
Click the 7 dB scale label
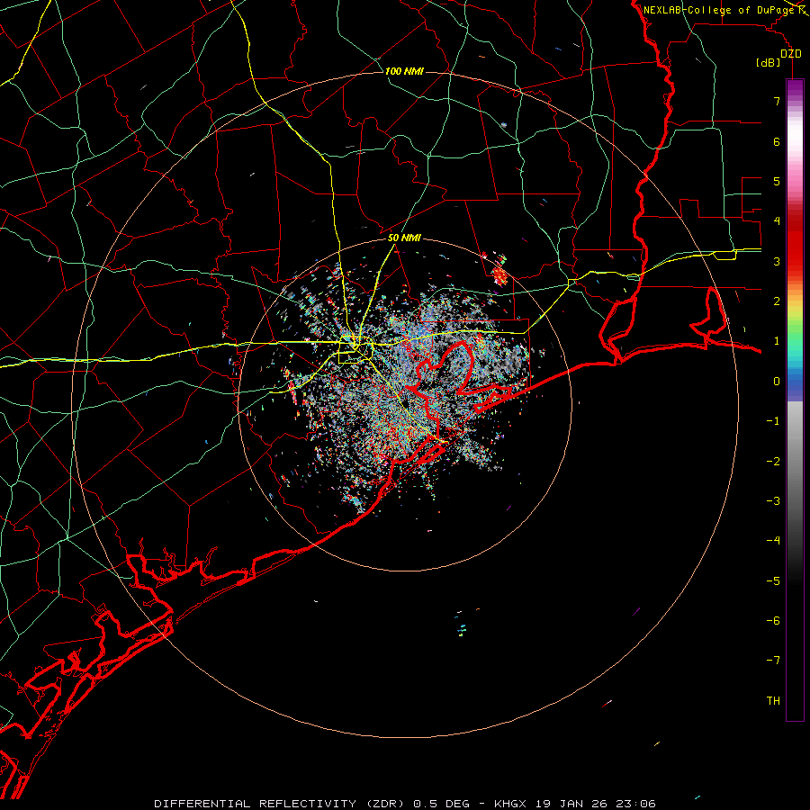point(777,101)
